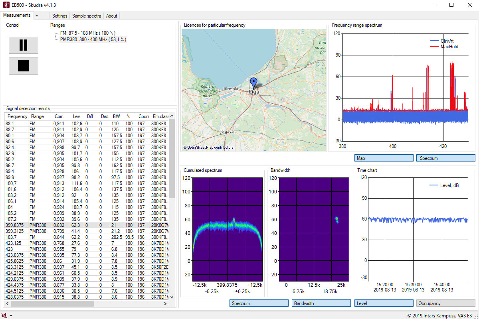
Task: Stop the measurement with the square button
Action: (x=24, y=66)
